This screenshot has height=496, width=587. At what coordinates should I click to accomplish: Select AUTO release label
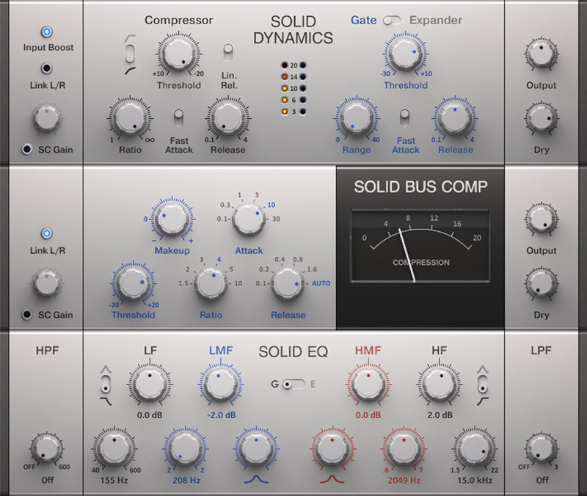(x=321, y=283)
